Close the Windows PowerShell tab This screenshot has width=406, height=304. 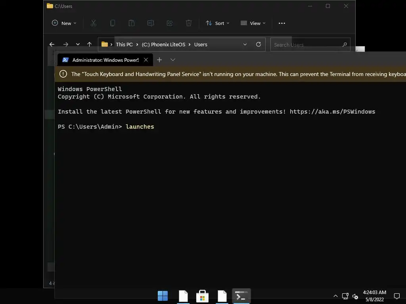146,60
